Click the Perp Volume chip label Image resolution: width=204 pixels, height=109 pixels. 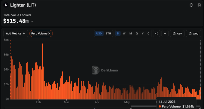coord(39,33)
